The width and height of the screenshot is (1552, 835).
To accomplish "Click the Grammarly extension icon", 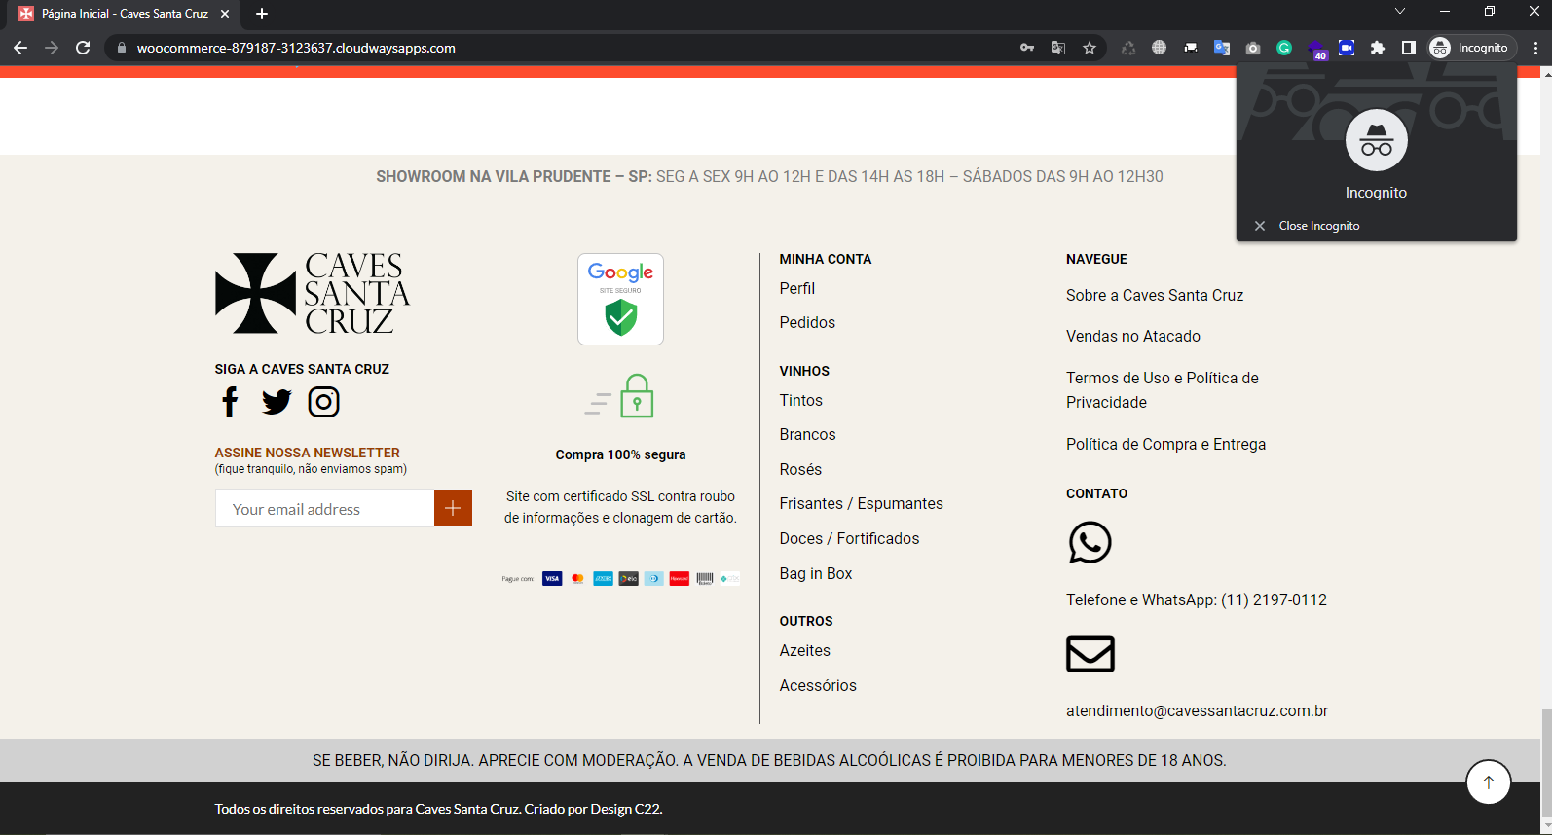I will pyautogui.click(x=1284, y=48).
